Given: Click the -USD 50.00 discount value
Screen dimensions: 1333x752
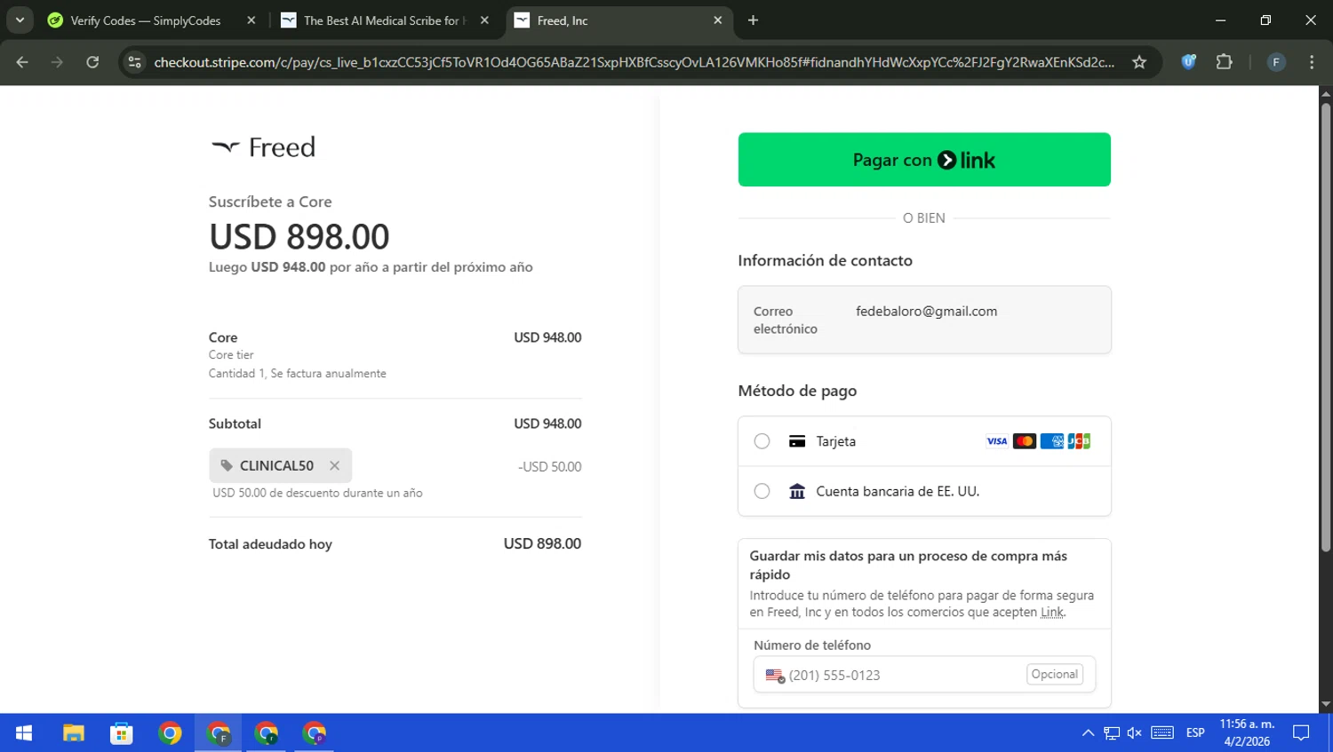Looking at the screenshot, I should click(x=549, y=467).
